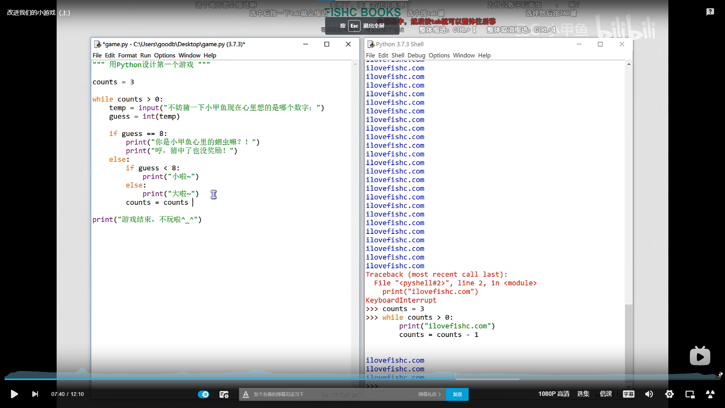Open Help menu in game.py editor
Image resolution: width=725 pixels, height=408 pixels.
(x=210, y=55)
